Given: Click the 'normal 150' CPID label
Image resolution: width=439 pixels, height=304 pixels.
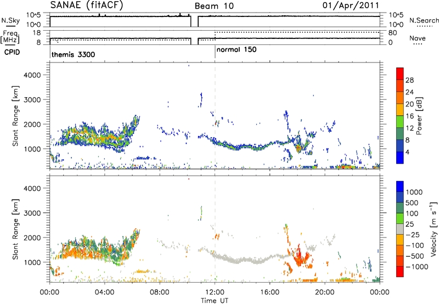Looking at the screenshot, I should [x=237, y=49].
